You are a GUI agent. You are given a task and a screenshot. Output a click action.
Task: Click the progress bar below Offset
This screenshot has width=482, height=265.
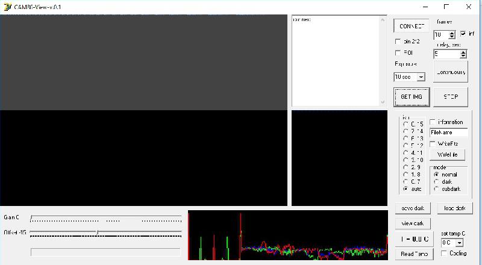(105, 252)
